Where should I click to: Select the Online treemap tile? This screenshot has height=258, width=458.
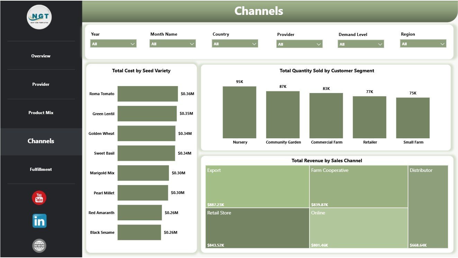pos(359,228)
